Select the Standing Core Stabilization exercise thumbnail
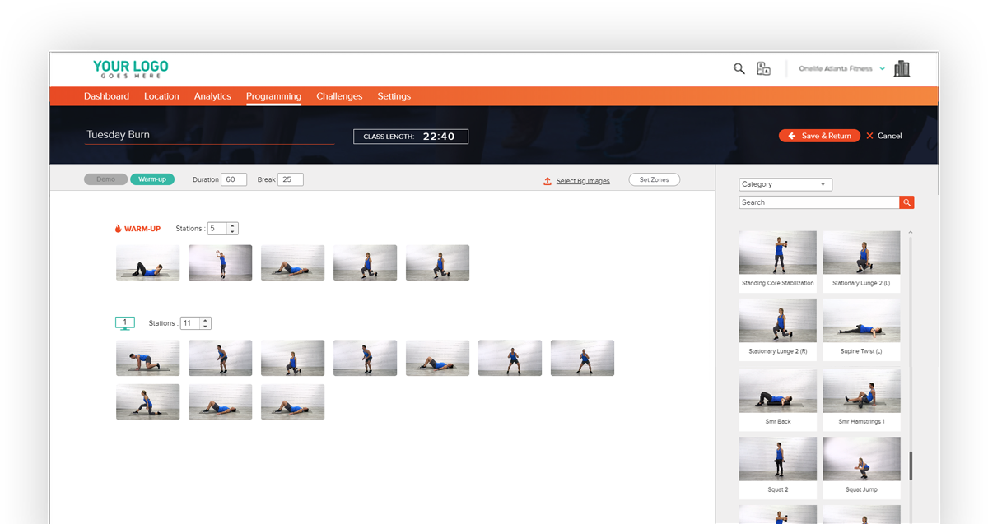Image resolution: width=988 pixels, height=524 pixels. (778, 253)
